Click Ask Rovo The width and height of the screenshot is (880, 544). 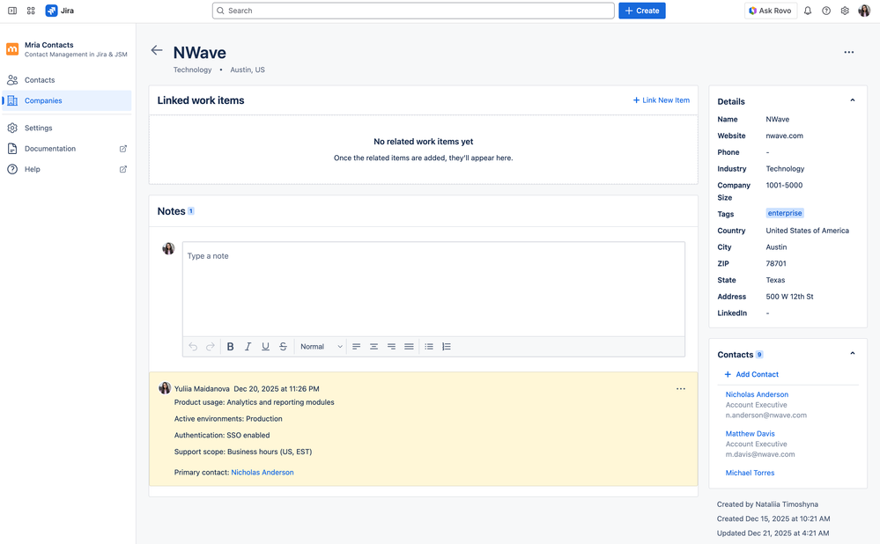[771, 11]
